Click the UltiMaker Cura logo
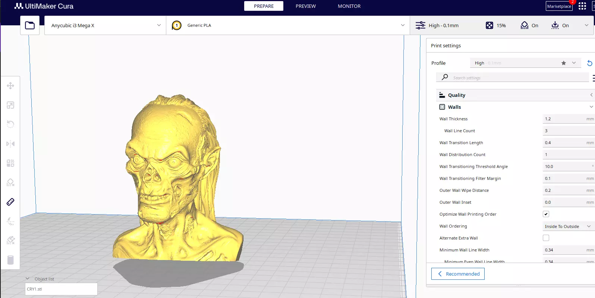The height and width of the screenshot is (298, 595). [44, 6]
